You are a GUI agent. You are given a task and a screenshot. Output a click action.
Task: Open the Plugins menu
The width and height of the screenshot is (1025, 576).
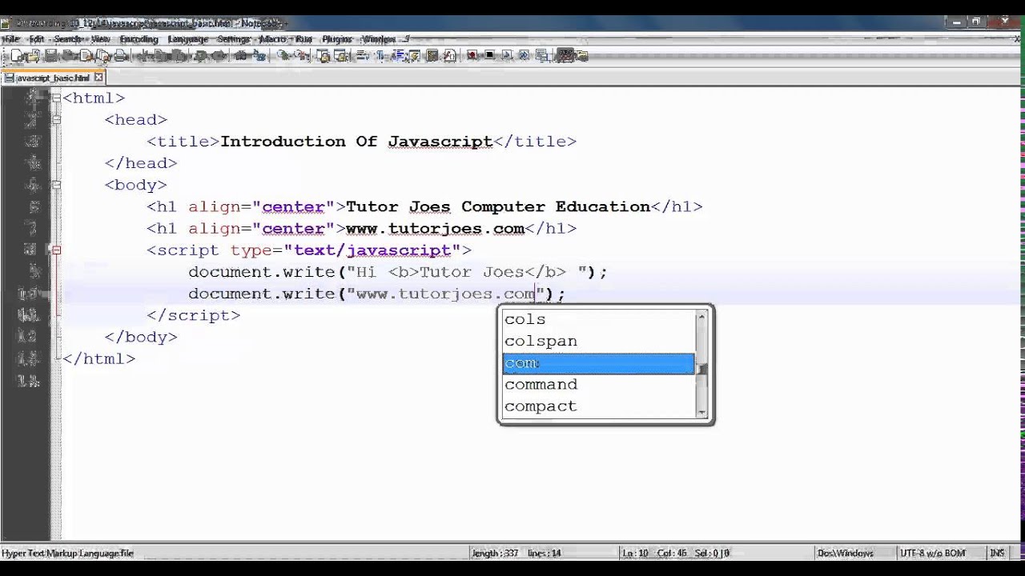338,38
